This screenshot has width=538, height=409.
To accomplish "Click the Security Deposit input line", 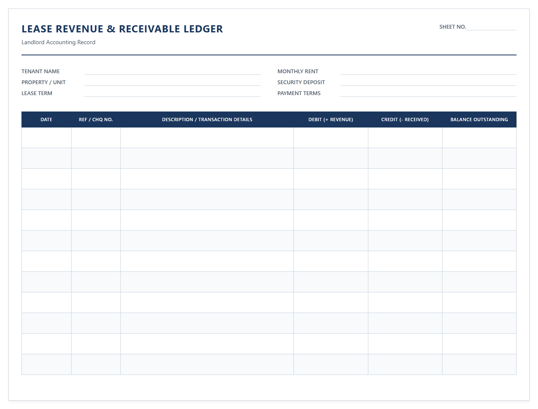I will click(429, 82).
